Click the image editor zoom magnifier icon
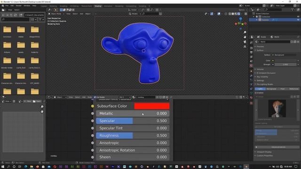 coord(42,107)
